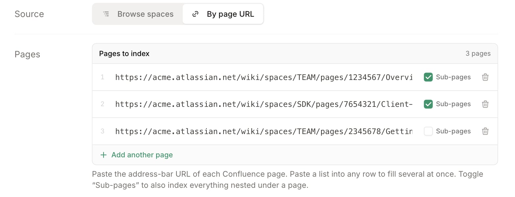Screen dimensions: 515x197
Task: Click row number 1 in pages list
Action: (103, 77)
